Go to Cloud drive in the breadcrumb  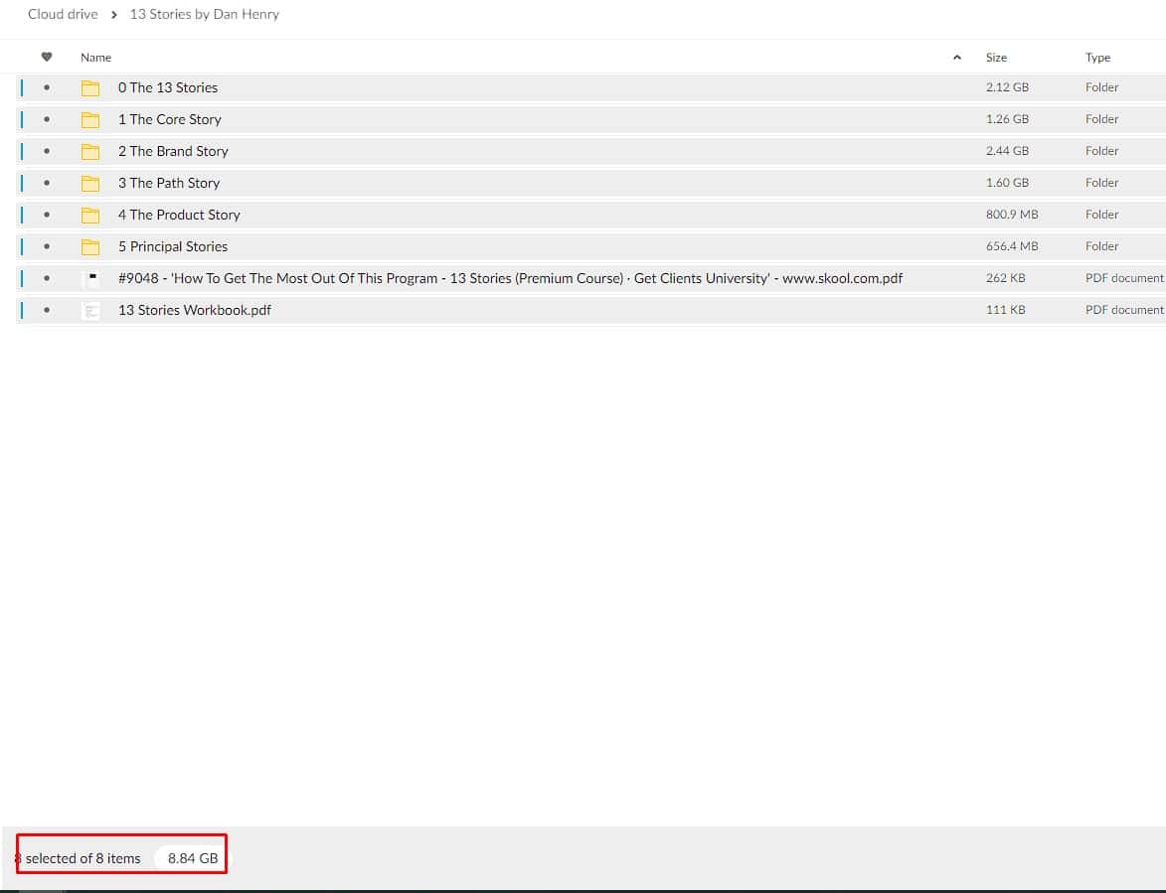pyautogui.click(x=63, y=14)
